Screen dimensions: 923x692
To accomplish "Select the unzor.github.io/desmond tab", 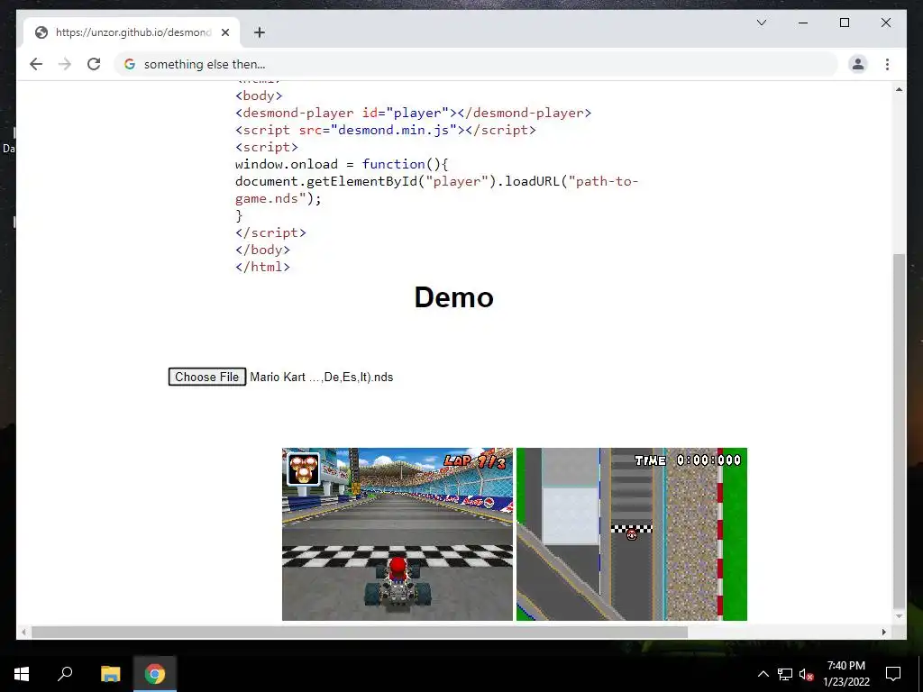I will pyautogui.click(x=132, y=32).
